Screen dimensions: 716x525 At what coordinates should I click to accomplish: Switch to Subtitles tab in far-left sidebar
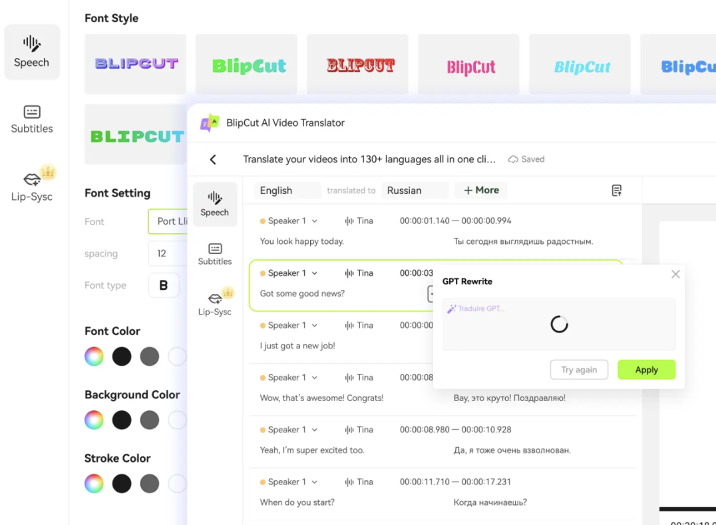(x=32, y=119)
